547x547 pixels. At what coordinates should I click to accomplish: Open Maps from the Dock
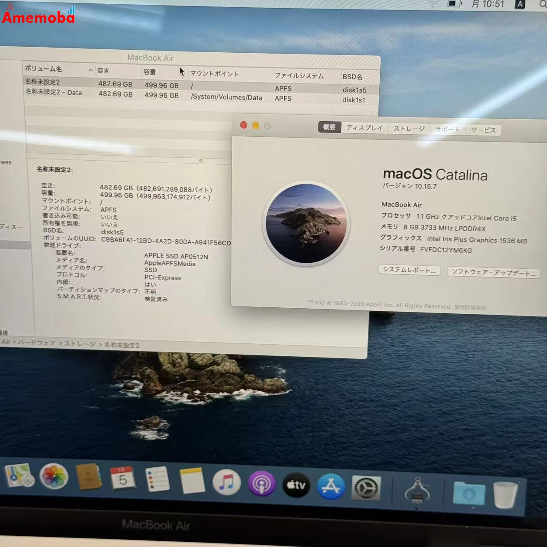(19, 477)
